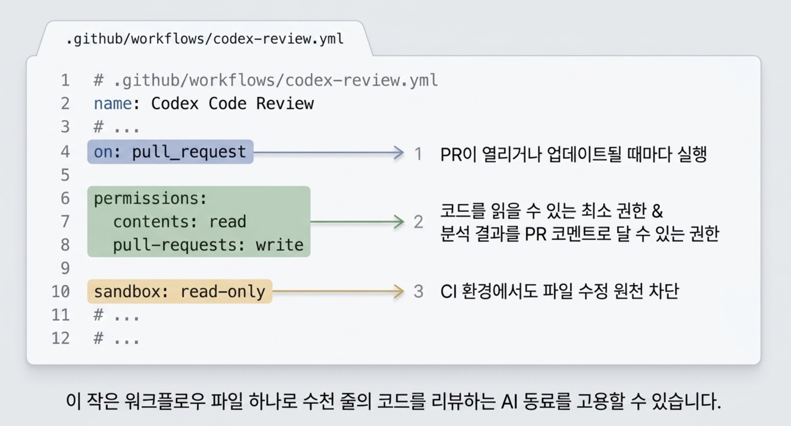The image size is (791, 426).
Task: Click the 'contents: read' line
Action: point(180,222)
